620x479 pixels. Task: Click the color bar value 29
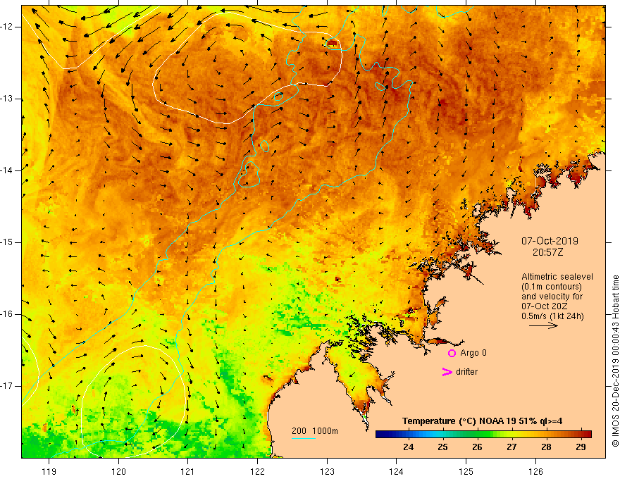click(x=581, y=447)
